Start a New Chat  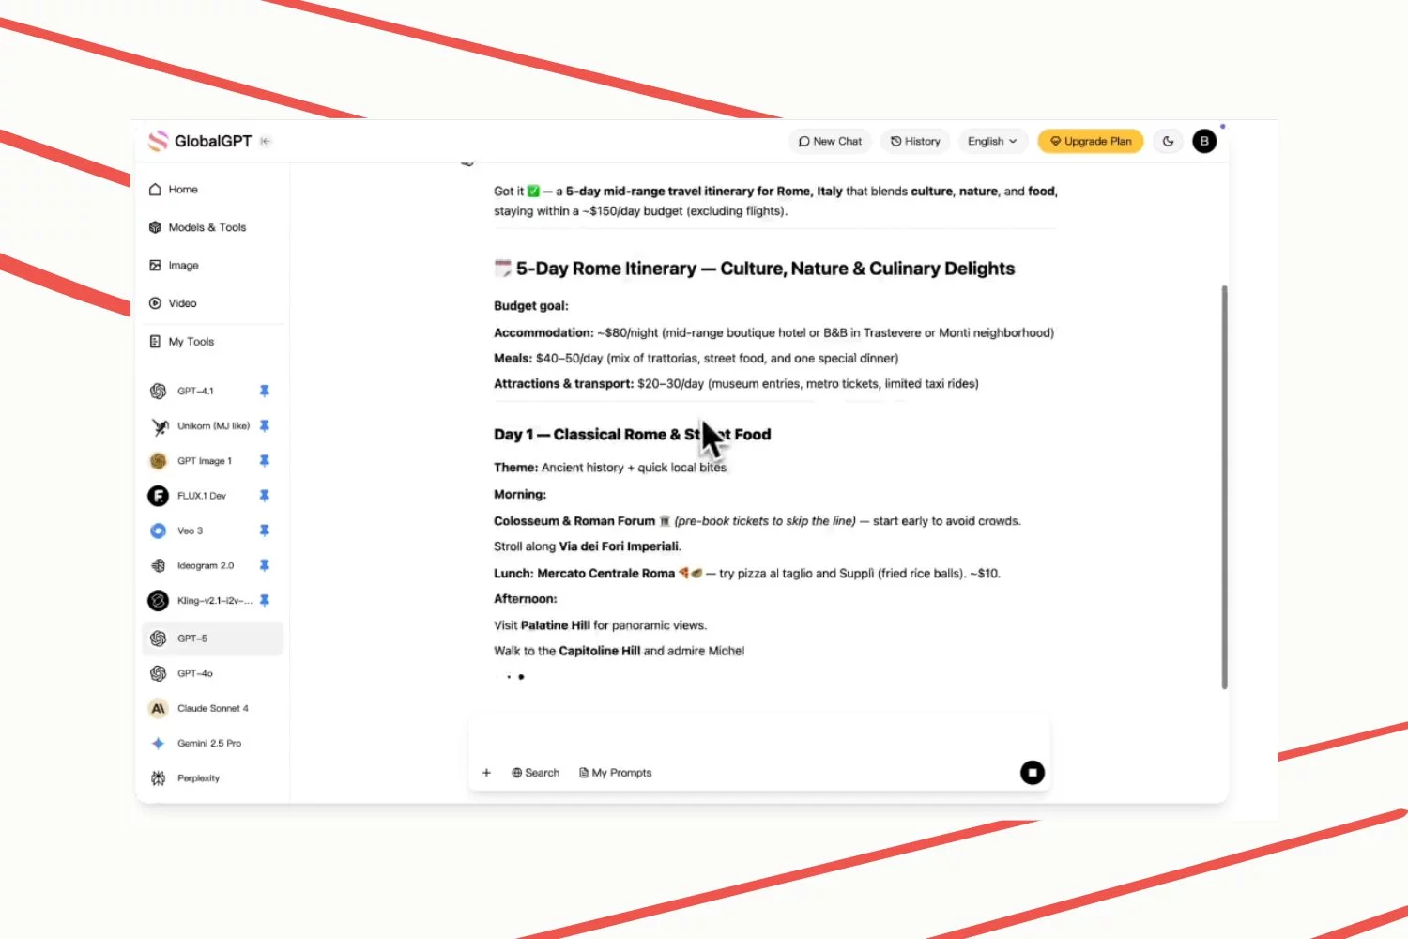click(830, 141)
